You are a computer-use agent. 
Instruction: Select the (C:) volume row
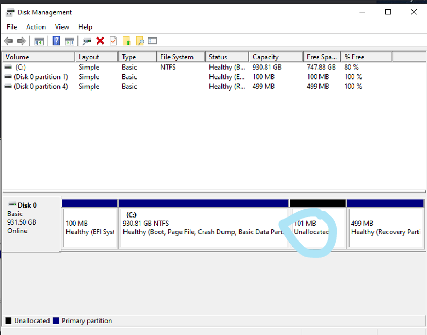tap(214, 67)
